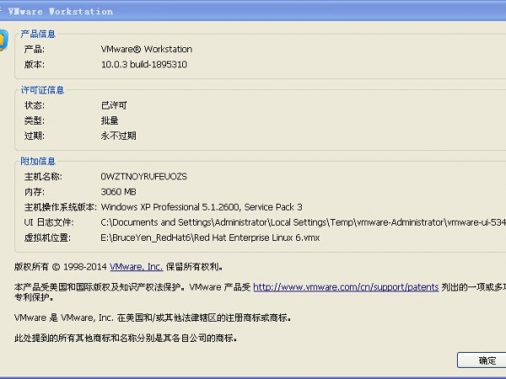Viewport: 506px width, 379px height.
Task: Click the UI log file path
Action: click(x=295, y=222)
